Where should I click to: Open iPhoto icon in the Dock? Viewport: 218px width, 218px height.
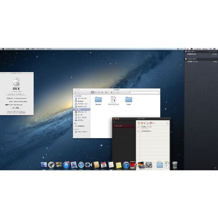141,165
